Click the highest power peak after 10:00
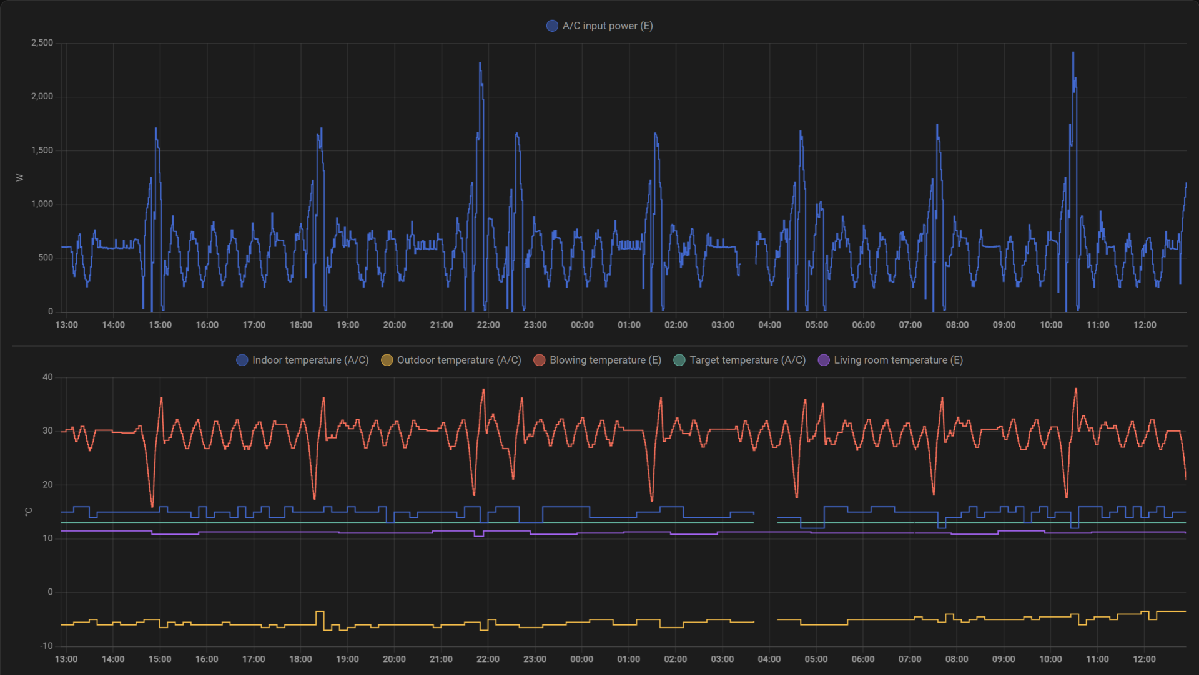The width and height of the screenshot is (1199, 675). pyautogui.click(x=1073, y=53)
